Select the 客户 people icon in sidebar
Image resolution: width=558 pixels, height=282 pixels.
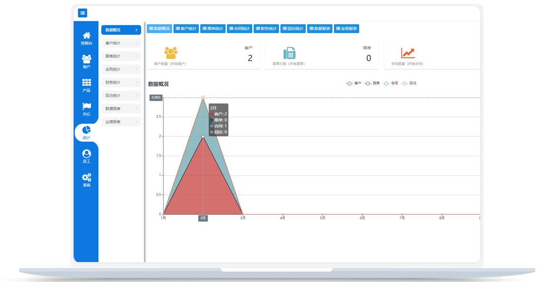[x=86, y=60]
